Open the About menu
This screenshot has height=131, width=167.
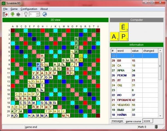44,9
